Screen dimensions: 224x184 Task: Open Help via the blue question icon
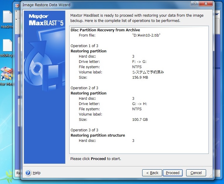[x=28, y=173]
